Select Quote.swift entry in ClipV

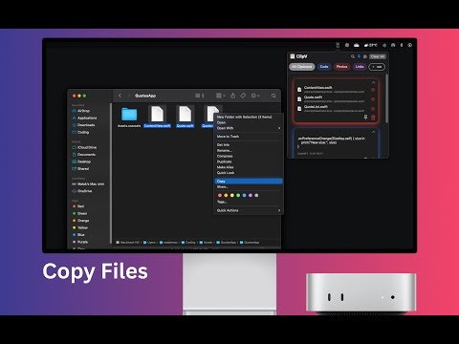[x=333, y=99]
